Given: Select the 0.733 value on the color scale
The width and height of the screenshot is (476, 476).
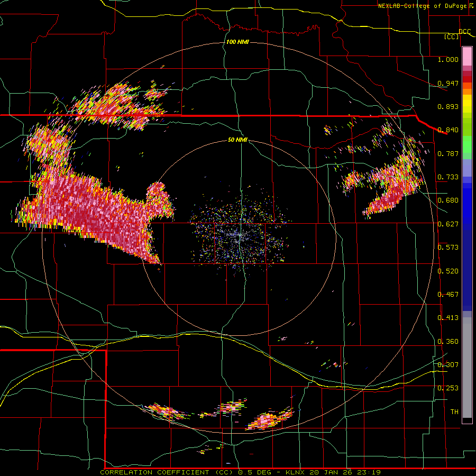Looking at the screenshot, I should tap(448, 177).
